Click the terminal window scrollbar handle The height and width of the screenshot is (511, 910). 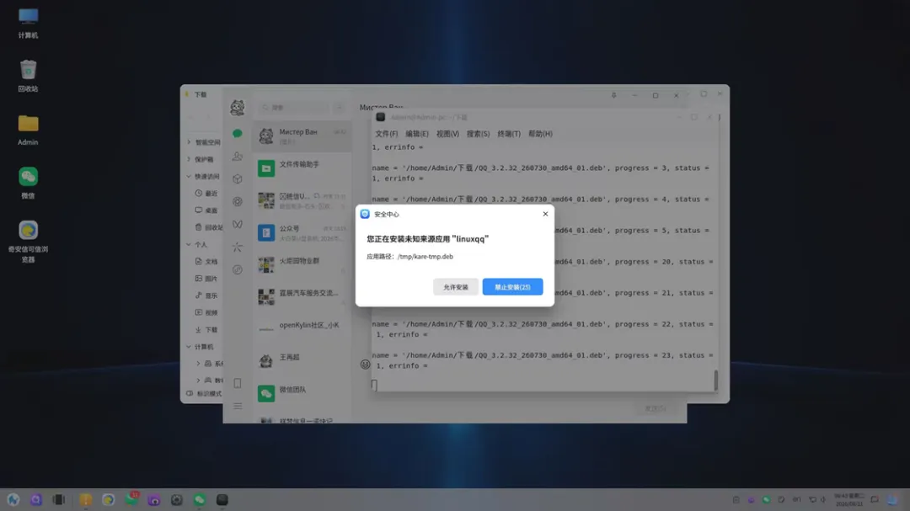click(x=715, y=381)
